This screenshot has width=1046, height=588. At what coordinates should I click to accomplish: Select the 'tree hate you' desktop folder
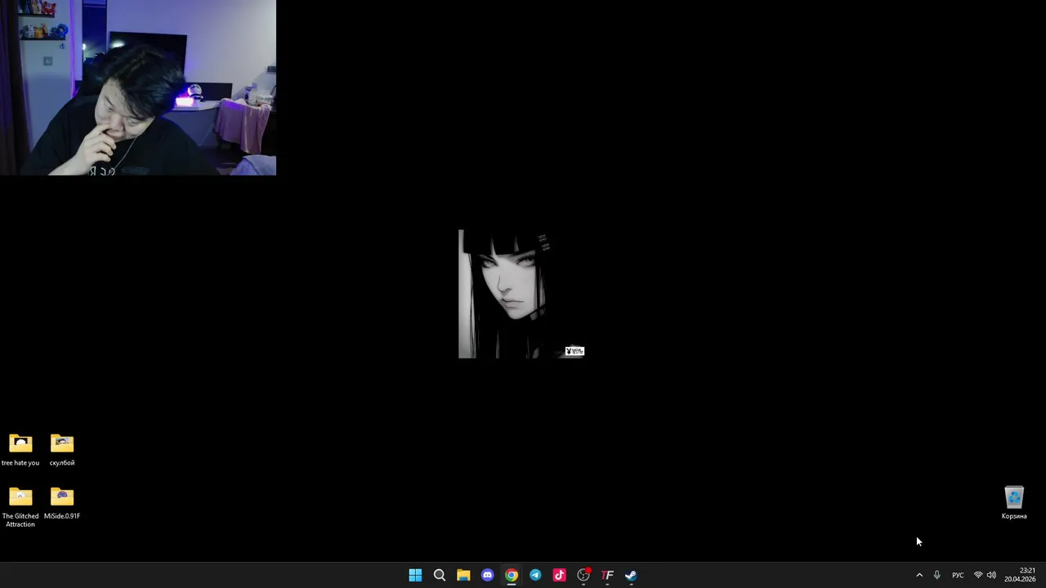coord(20,450)
